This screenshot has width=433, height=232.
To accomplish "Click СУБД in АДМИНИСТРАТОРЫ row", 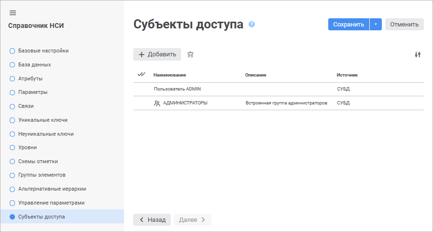I will click(x=343, y=103).
